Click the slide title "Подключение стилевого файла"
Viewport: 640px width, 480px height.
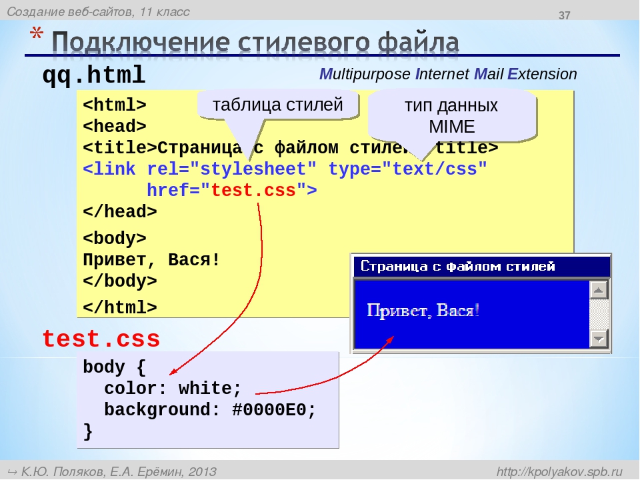coord(255,41)
